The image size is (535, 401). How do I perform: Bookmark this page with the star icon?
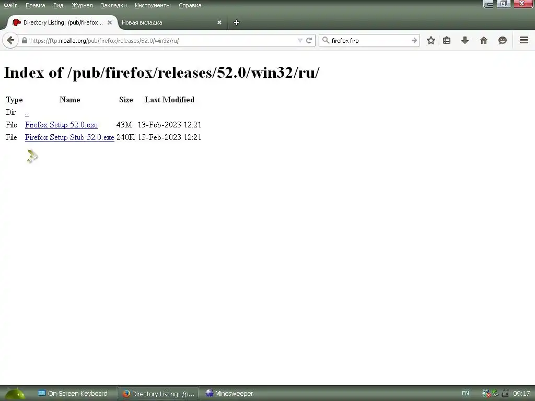pos(431,41)
